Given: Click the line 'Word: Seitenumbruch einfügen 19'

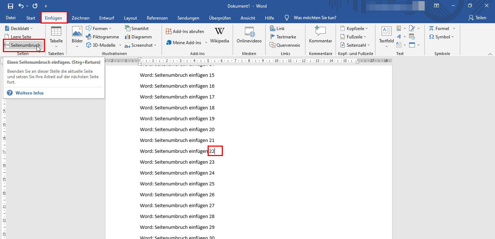Looking at the screenshot, I should (x=177, y=118).
